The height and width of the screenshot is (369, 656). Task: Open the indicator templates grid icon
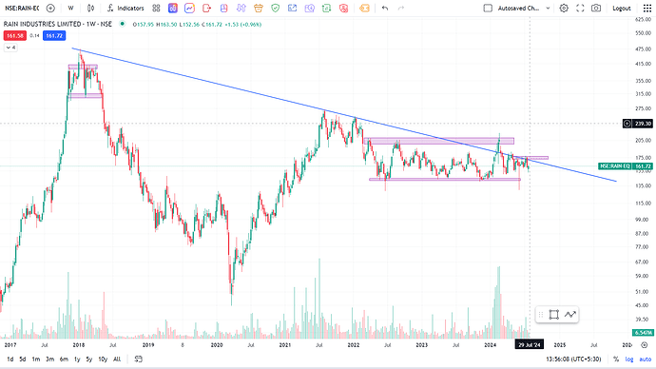click(x=156, y=8)
